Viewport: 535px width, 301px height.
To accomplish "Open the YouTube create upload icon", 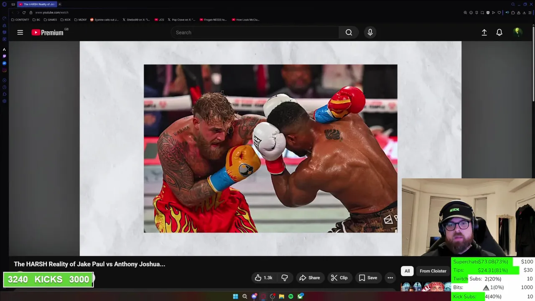I will (x=484, y=32).
